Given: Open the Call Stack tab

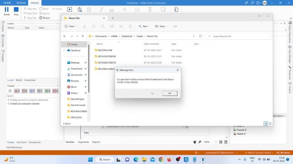Looking at the screenshot, I should (x=22, y=142).
